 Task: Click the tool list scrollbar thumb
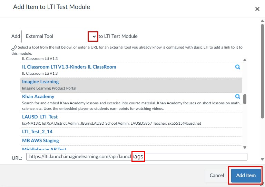tap(245, 99)
